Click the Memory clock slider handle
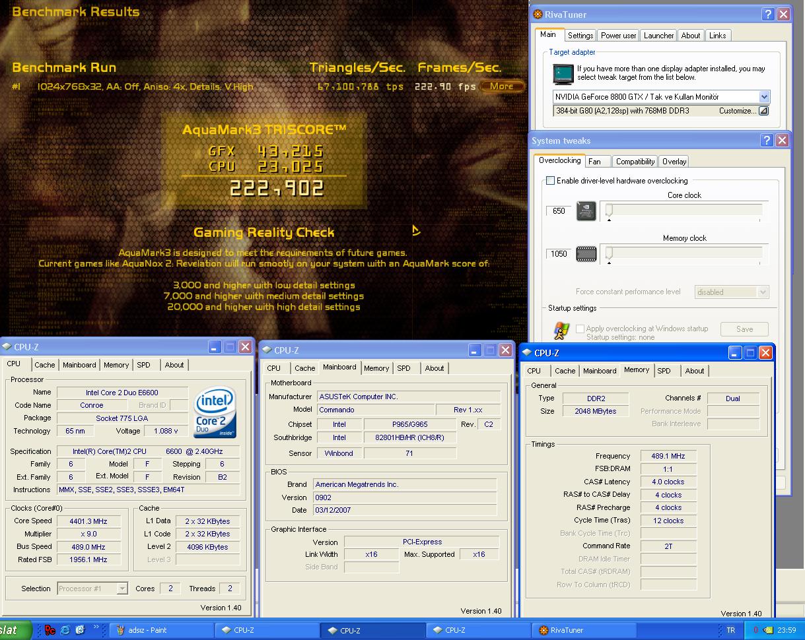This screenshot has width=805, height=640. pos(609,253)
